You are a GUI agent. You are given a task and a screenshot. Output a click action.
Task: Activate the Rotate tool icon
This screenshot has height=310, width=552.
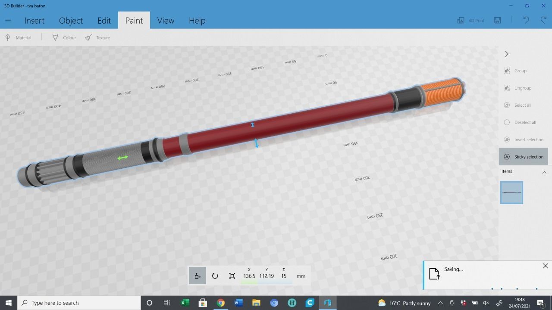(x=215, y=276)
